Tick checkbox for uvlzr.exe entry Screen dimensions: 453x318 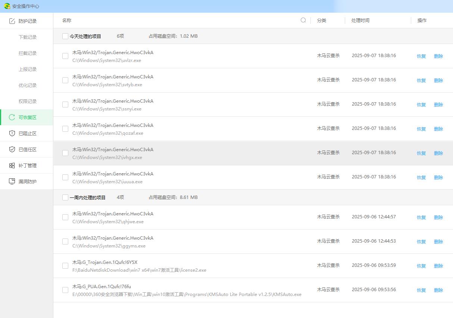pyautogui.click(x=65, y=56)
